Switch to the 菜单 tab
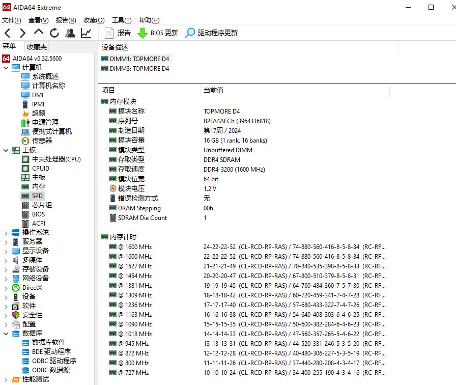 click(x=9, y=46)
